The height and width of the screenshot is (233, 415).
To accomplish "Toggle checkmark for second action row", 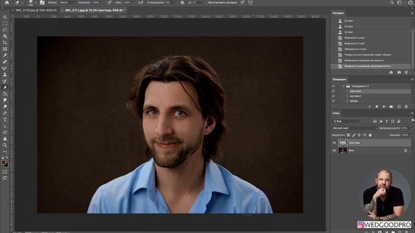I will click(x=333, y=96).
